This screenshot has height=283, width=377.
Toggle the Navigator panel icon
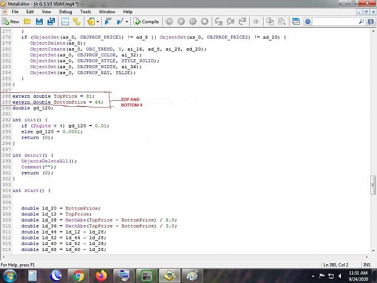[x=65, y=22]
